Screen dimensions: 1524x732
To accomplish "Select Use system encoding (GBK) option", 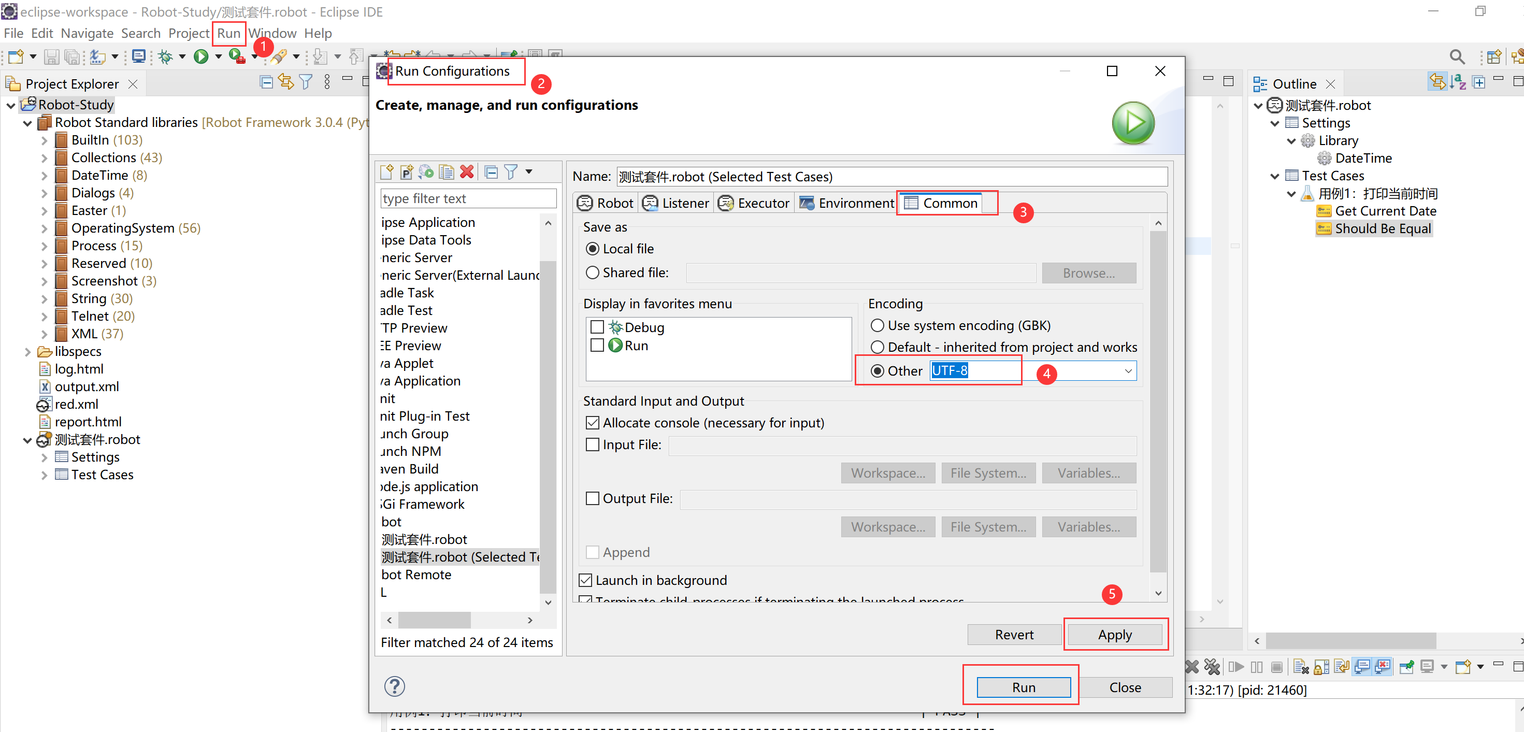I will point(878,325).
